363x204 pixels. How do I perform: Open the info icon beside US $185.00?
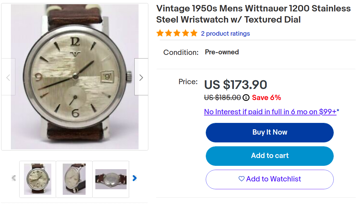point(246,98)
